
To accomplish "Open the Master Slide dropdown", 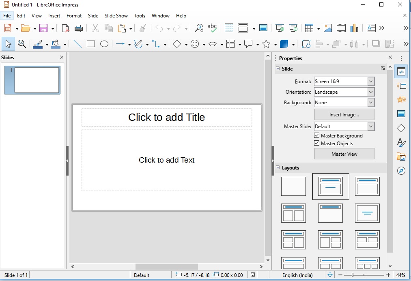I will pyautogui.click(x=371, y=127).
